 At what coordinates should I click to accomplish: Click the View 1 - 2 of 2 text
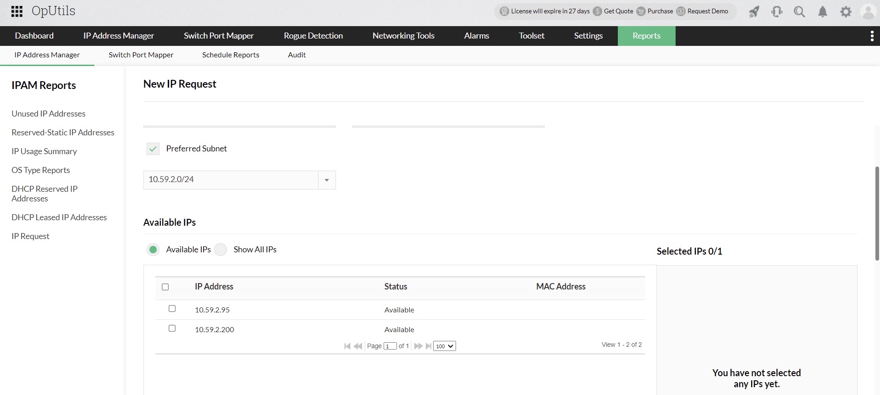621,345
